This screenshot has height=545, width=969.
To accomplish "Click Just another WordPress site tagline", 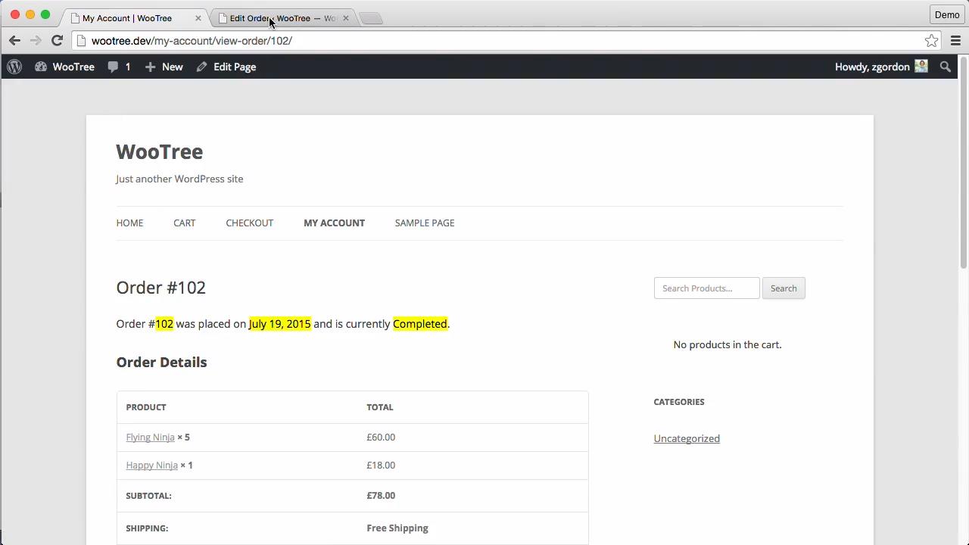I will (x=179, y=179).
